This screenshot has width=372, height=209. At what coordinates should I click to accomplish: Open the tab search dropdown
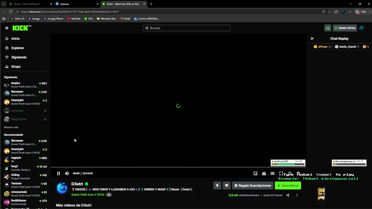pos(3,4)
